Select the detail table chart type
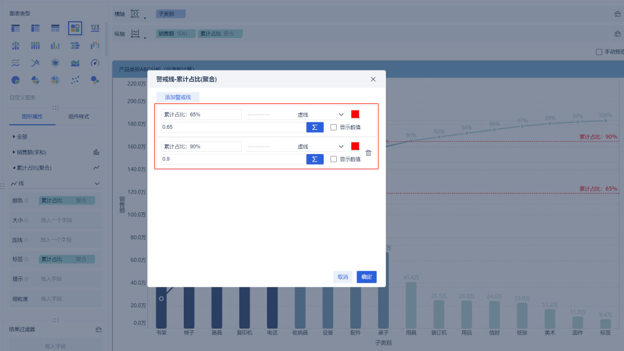This screenshot has height=351, width=624. coord(55,28)
